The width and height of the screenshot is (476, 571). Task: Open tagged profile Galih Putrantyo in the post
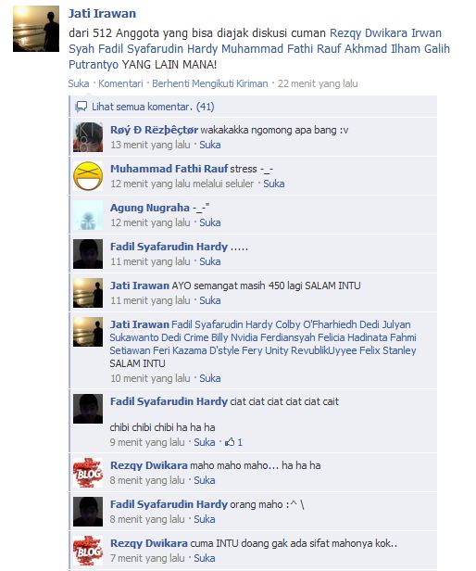(x=259, y=57)
